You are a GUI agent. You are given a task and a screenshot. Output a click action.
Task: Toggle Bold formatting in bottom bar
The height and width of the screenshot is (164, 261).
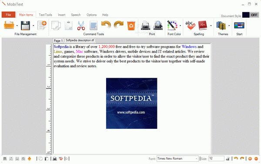coord(5,159)
